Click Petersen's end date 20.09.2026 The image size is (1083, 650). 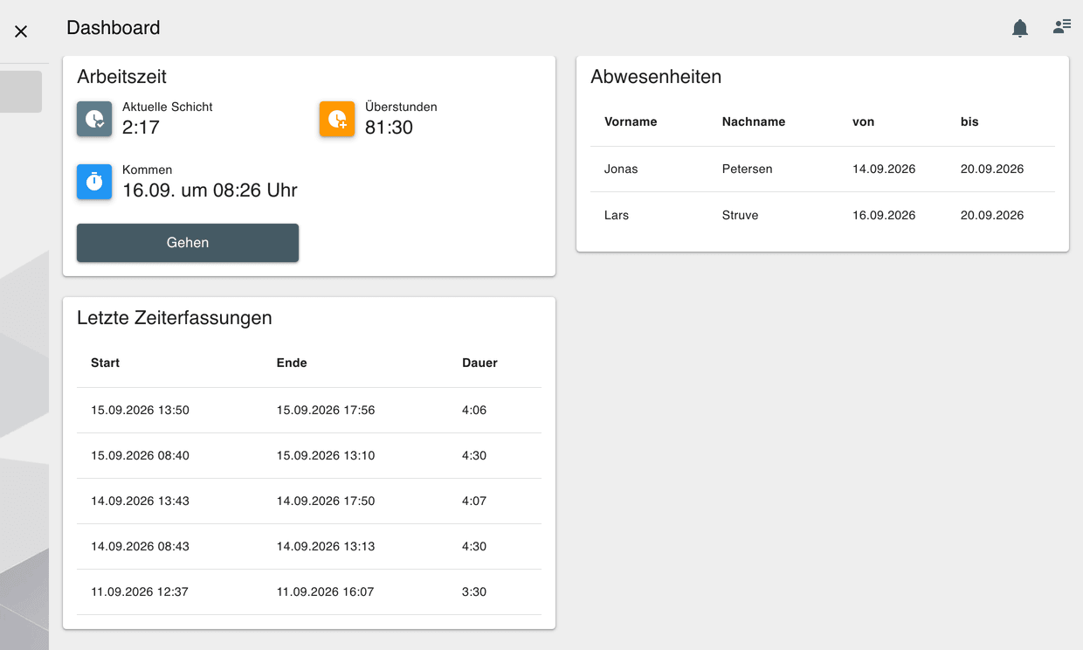[x=992, y=169]
